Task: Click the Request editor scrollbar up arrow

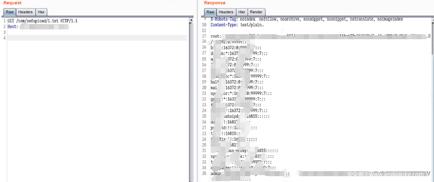Action: 191,19
